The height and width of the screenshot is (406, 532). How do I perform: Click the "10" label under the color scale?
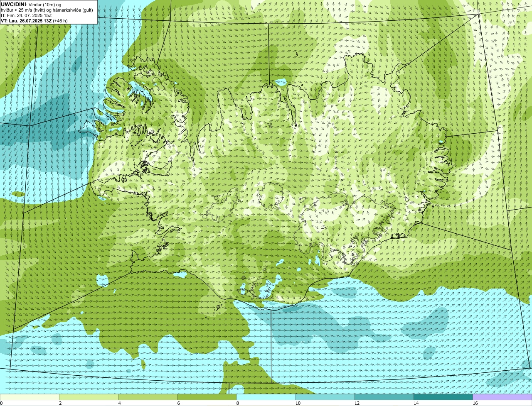(x=298, y=403)
